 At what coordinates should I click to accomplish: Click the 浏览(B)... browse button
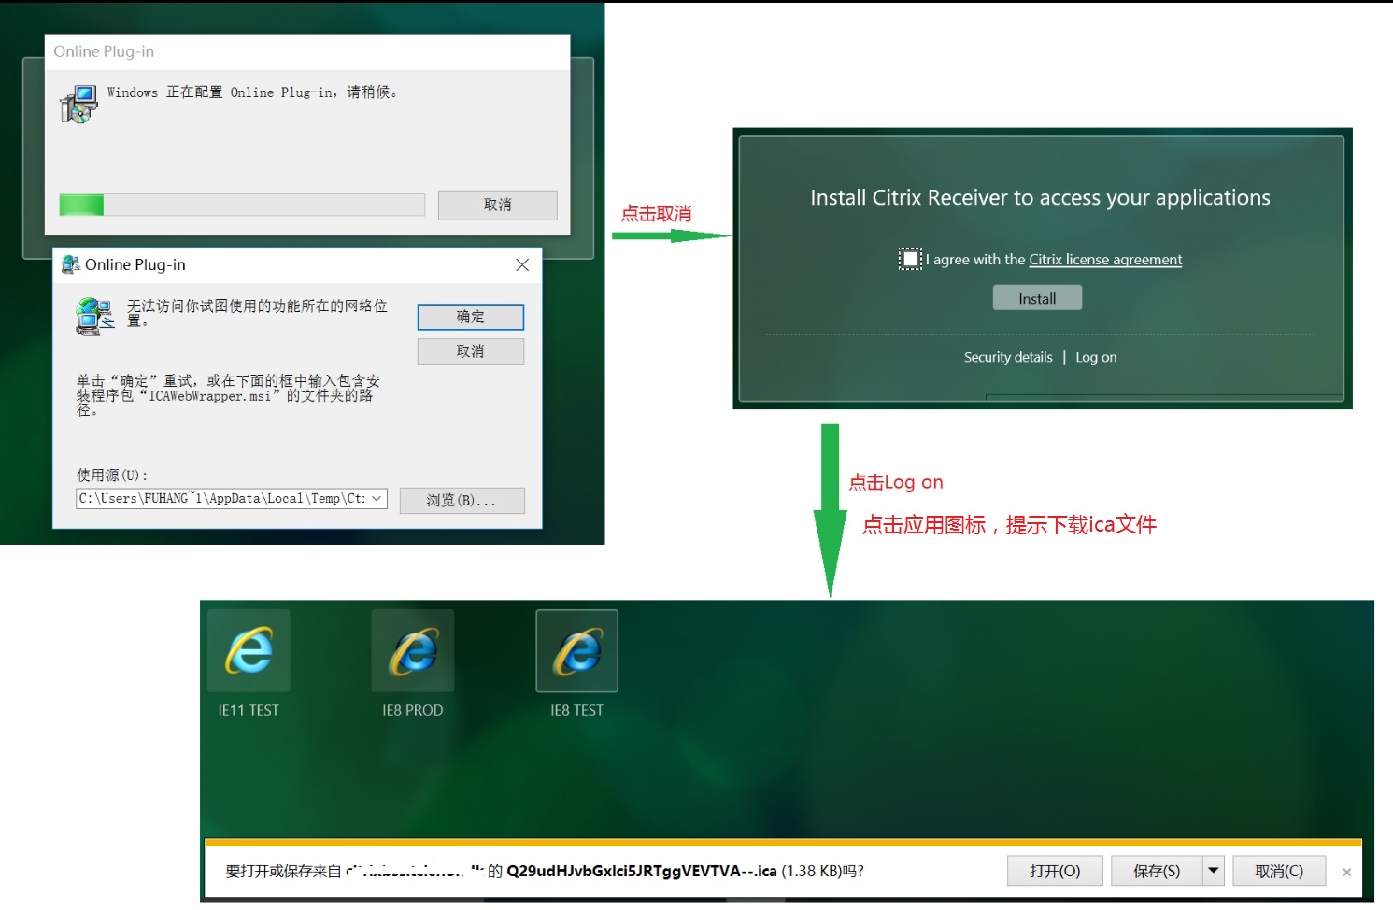[462, 500]
